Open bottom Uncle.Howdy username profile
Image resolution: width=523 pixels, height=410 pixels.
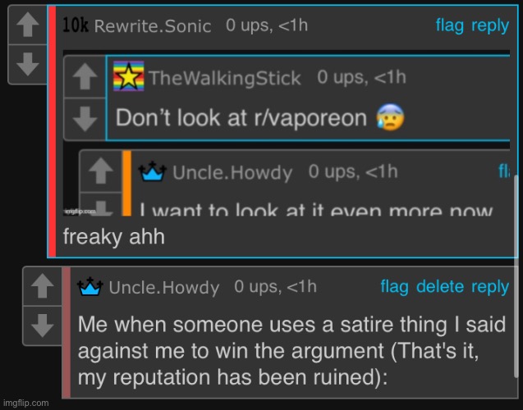[163, 288]
